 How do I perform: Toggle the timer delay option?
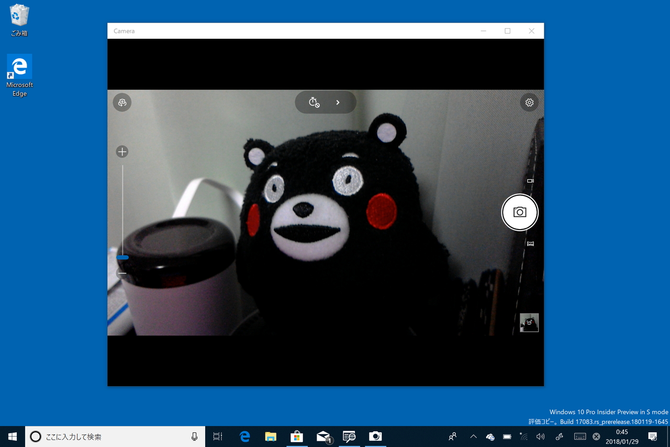coord(314,102)
